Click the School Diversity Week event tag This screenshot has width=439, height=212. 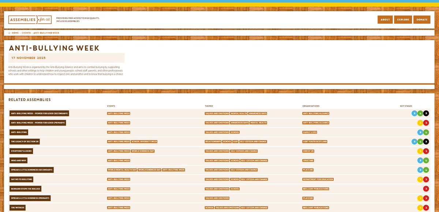tap(144, 142)
